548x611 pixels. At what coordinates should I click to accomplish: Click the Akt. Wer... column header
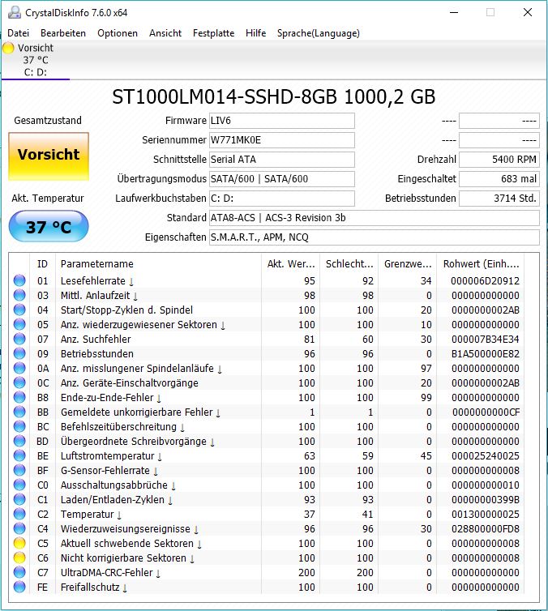point(290,264)
